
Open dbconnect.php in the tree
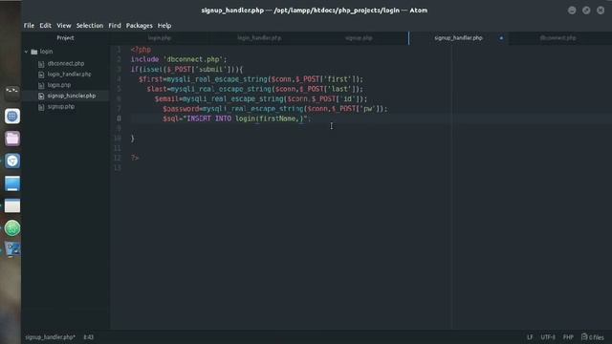pyautogui.click(x=66, y=63)
